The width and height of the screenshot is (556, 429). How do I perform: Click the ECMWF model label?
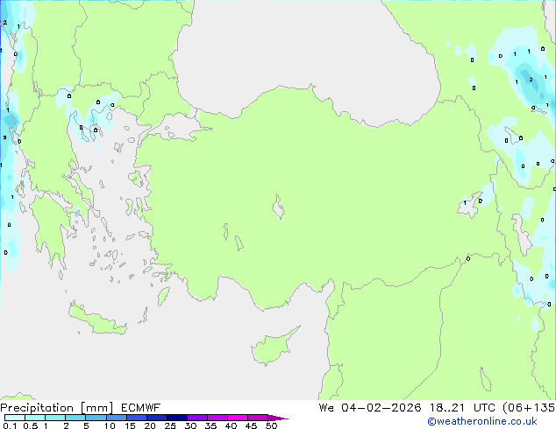(x=141, y=408)
